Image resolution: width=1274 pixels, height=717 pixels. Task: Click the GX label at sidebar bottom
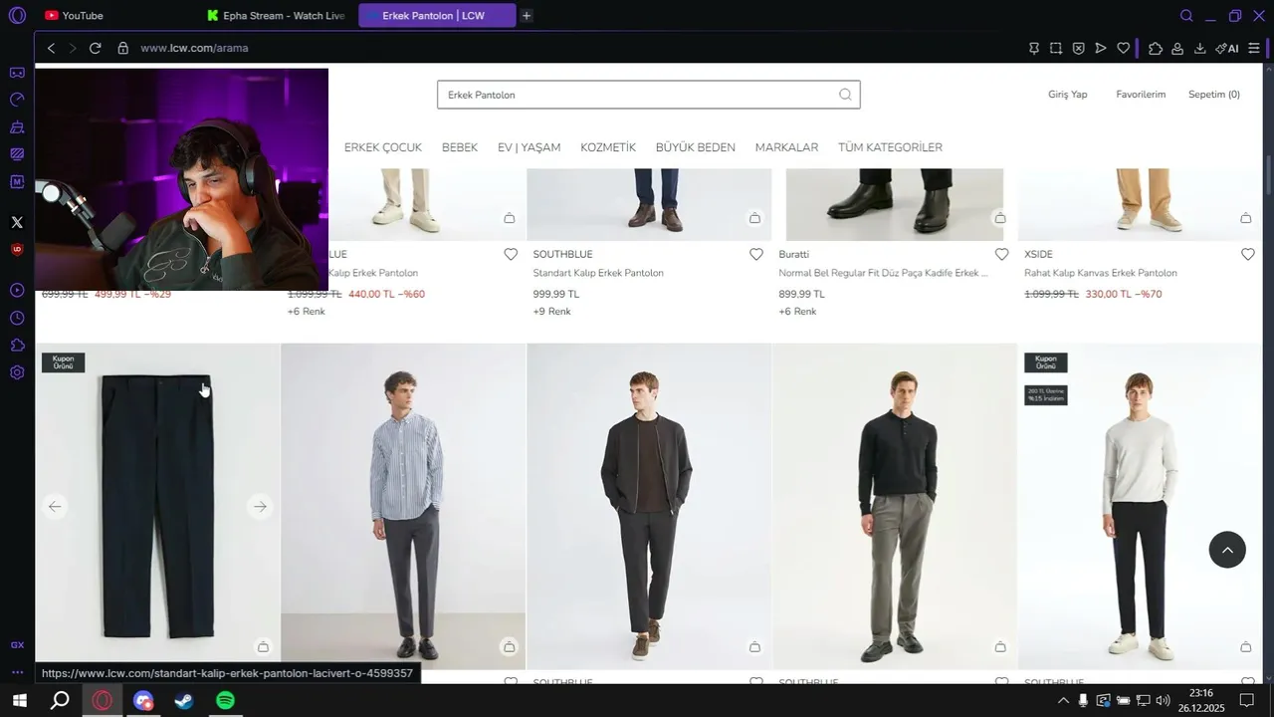point(17,645)
